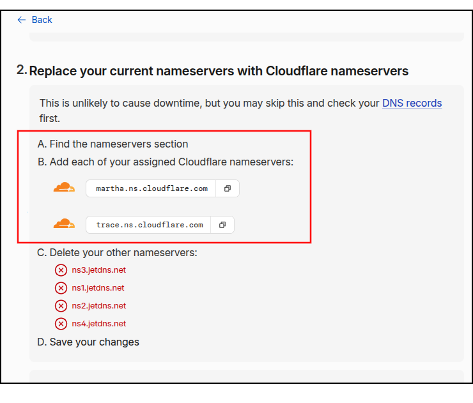
Task: Select the ns3.jetdns.net text
Action: click(98, 270)
